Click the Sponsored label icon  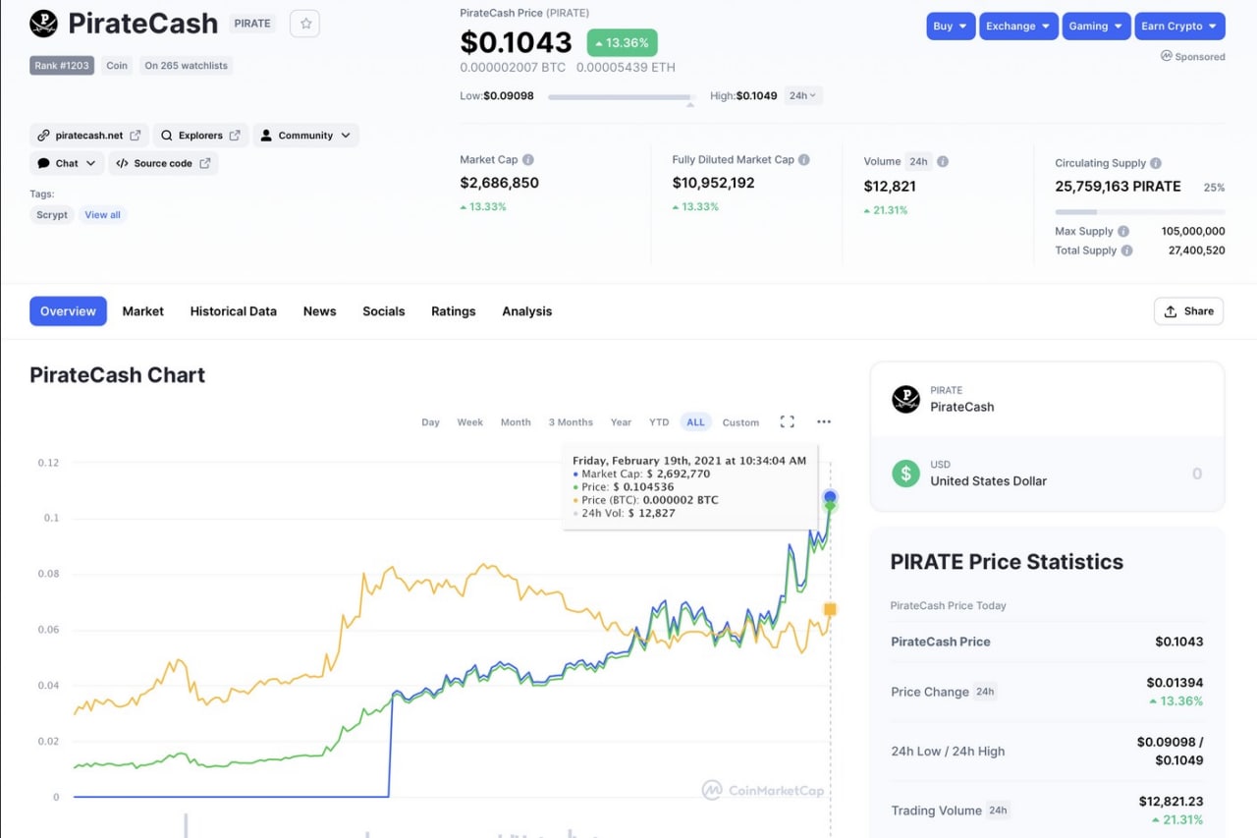click(1167, 57)
